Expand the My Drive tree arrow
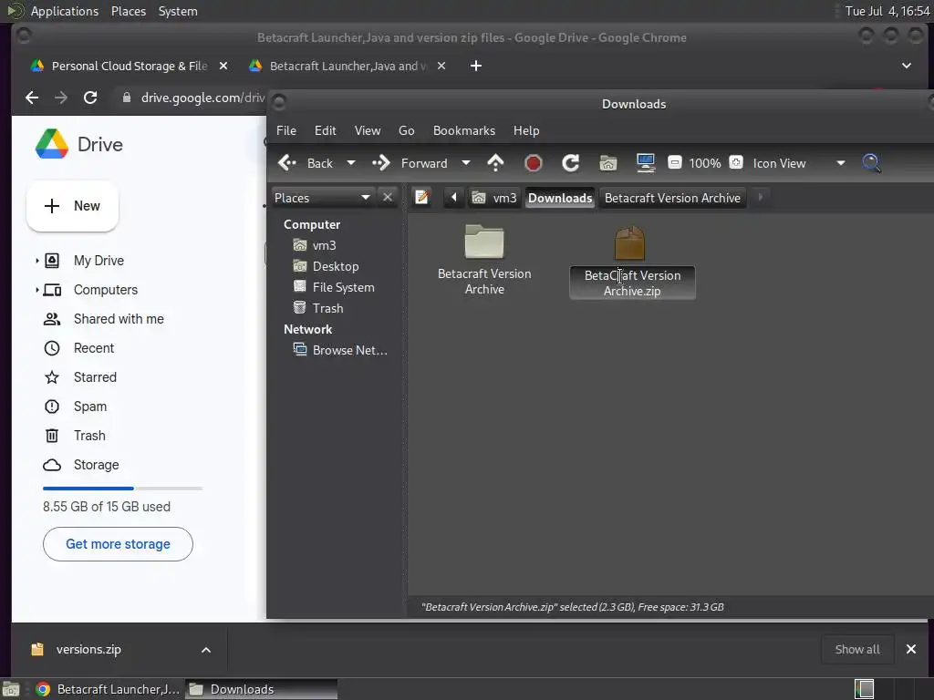 [36, 260]
